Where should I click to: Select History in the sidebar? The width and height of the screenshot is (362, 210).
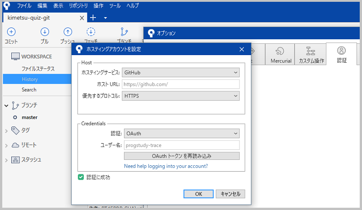click(x=37, y=79)
